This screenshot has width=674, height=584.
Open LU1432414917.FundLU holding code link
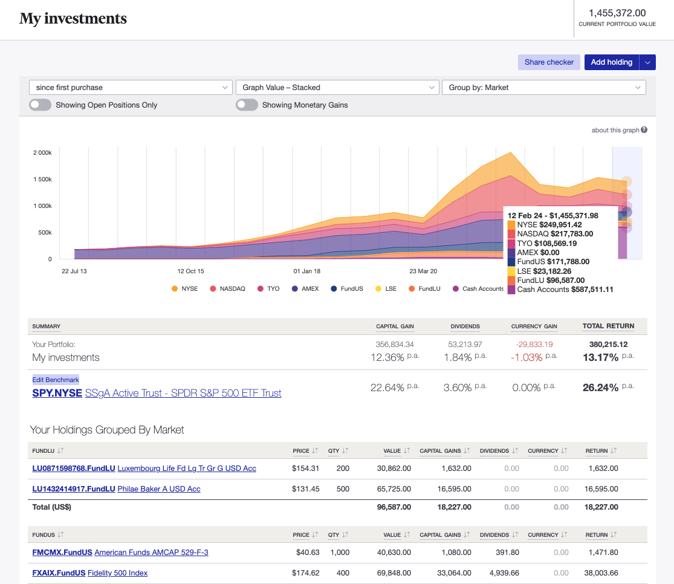tap(74, 489)
